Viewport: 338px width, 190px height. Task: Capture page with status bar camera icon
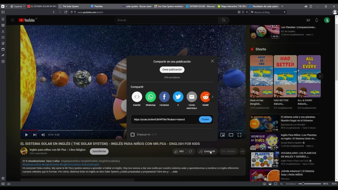264,184
